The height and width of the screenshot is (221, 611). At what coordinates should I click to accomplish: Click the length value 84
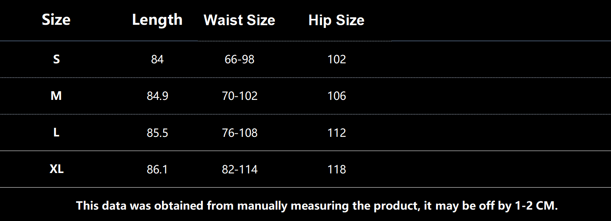[157, 59]
